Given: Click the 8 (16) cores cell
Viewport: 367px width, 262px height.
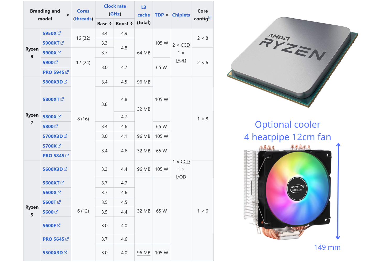Looking at the screenshot, I should pyautogui.click(x=83, y=119).
